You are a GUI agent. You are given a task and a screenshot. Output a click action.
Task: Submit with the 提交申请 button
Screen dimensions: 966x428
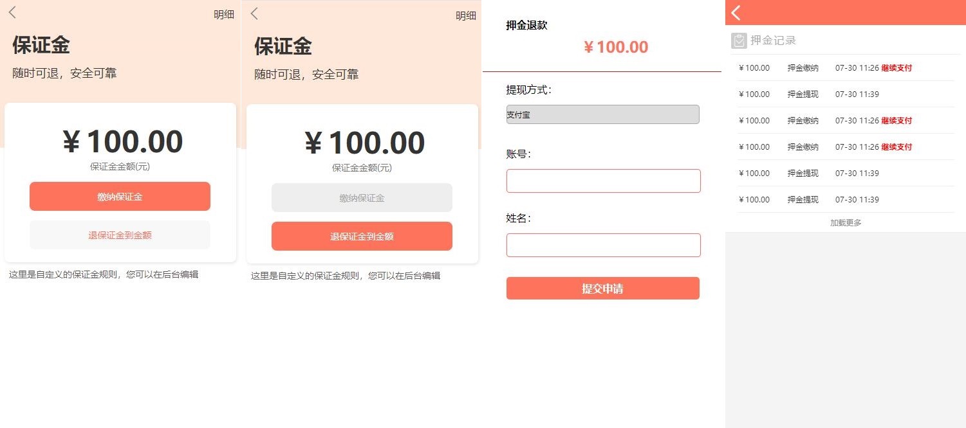pos(602,289)
